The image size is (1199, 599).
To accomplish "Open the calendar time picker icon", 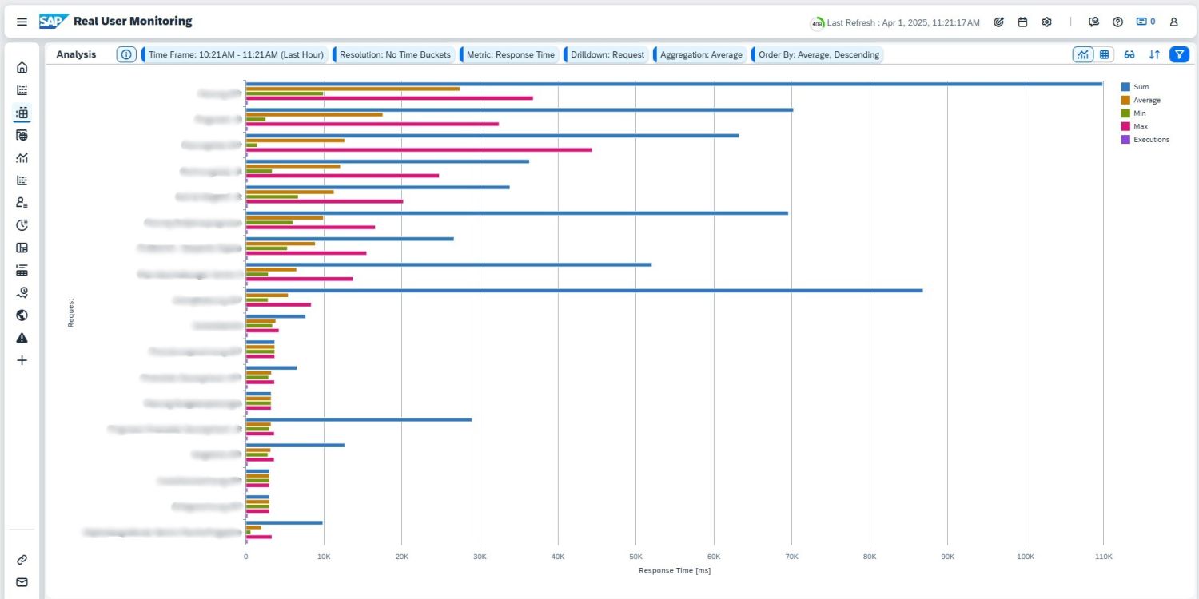I will [x=1022, y=22].
